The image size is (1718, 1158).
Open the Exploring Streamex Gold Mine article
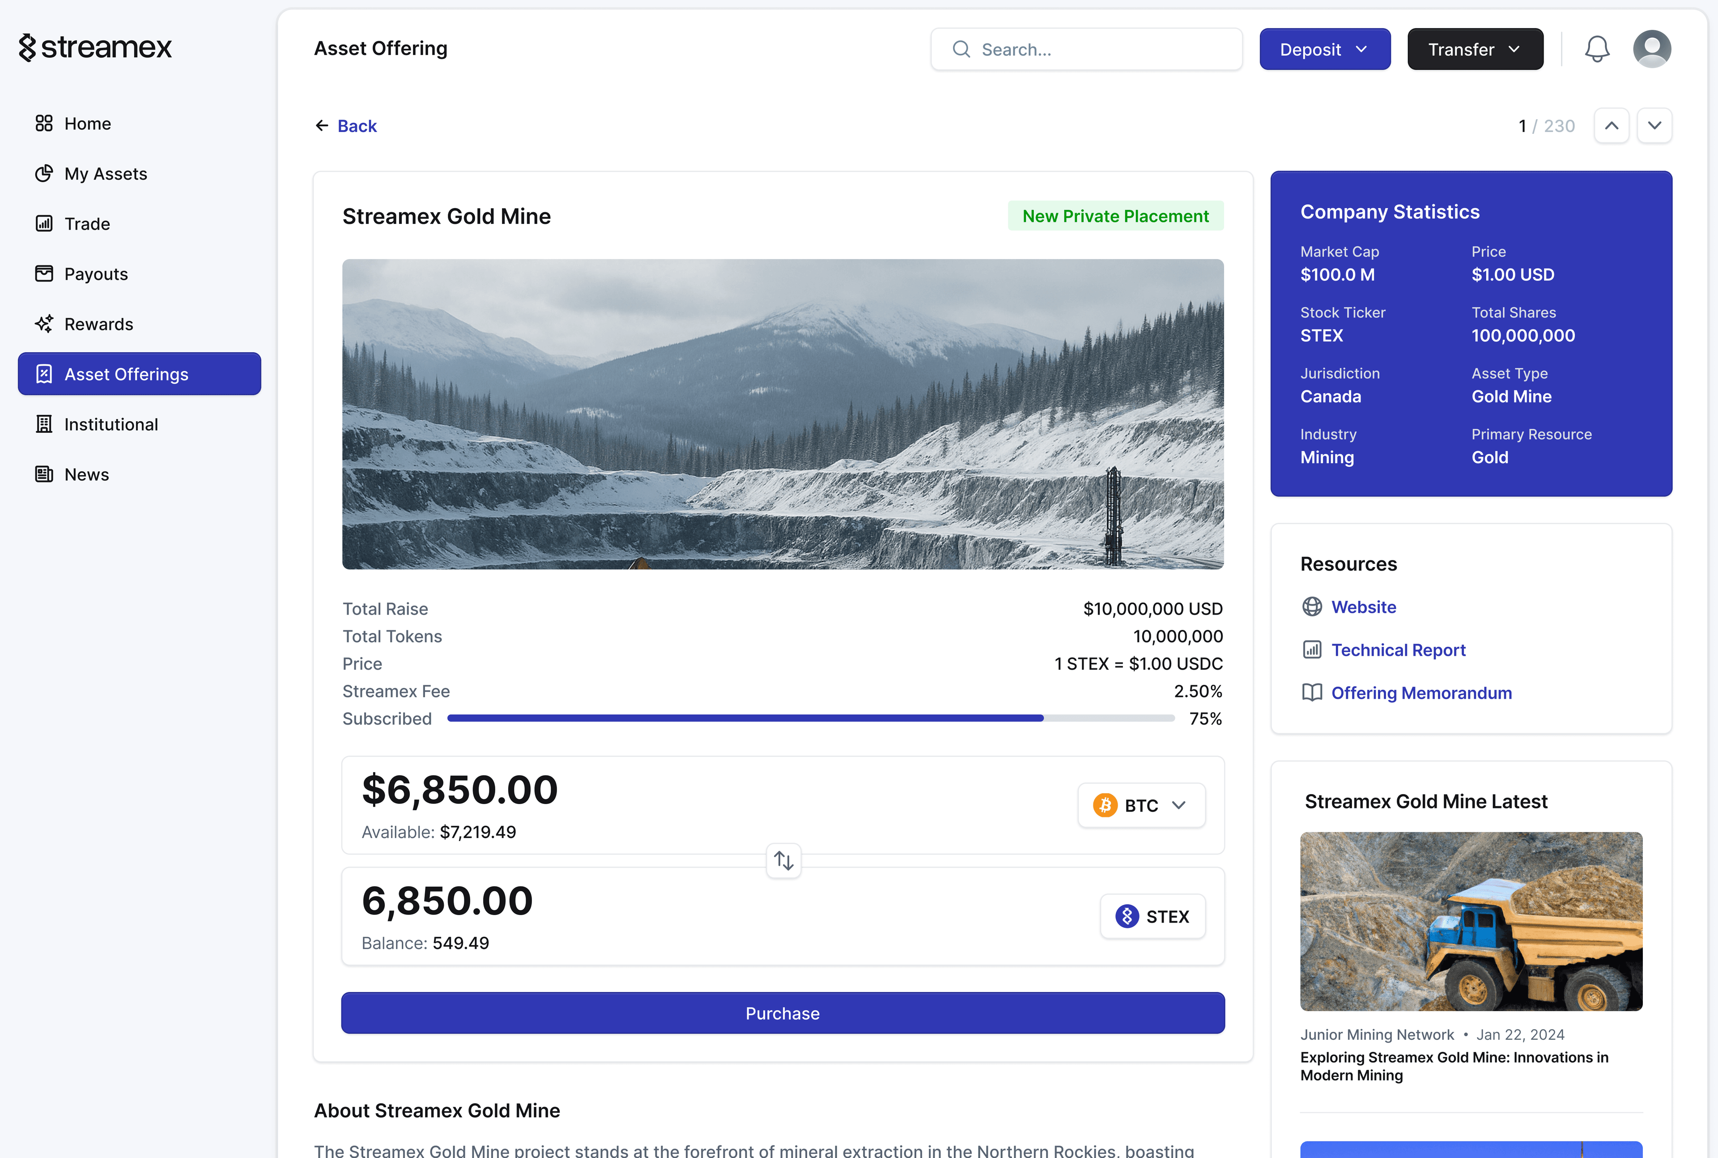click(1454, 1066)
